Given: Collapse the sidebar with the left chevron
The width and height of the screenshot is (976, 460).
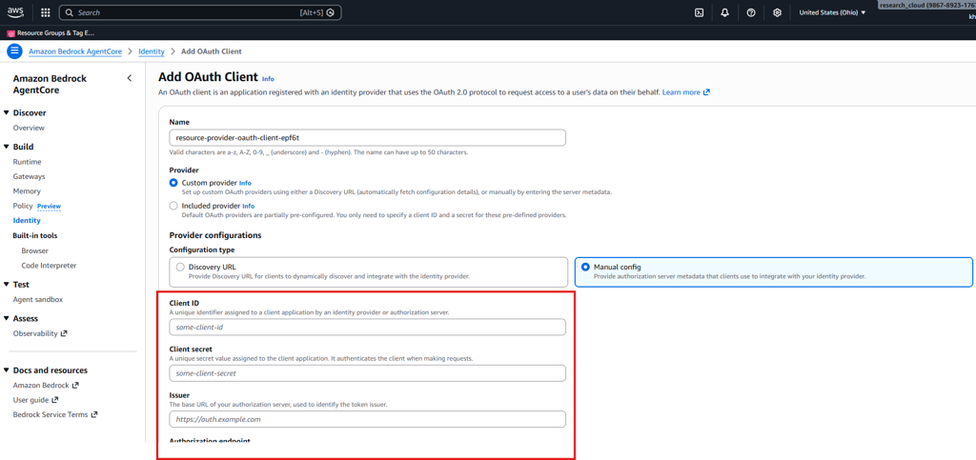Looking at the screenshot, I should pos(130,78).
